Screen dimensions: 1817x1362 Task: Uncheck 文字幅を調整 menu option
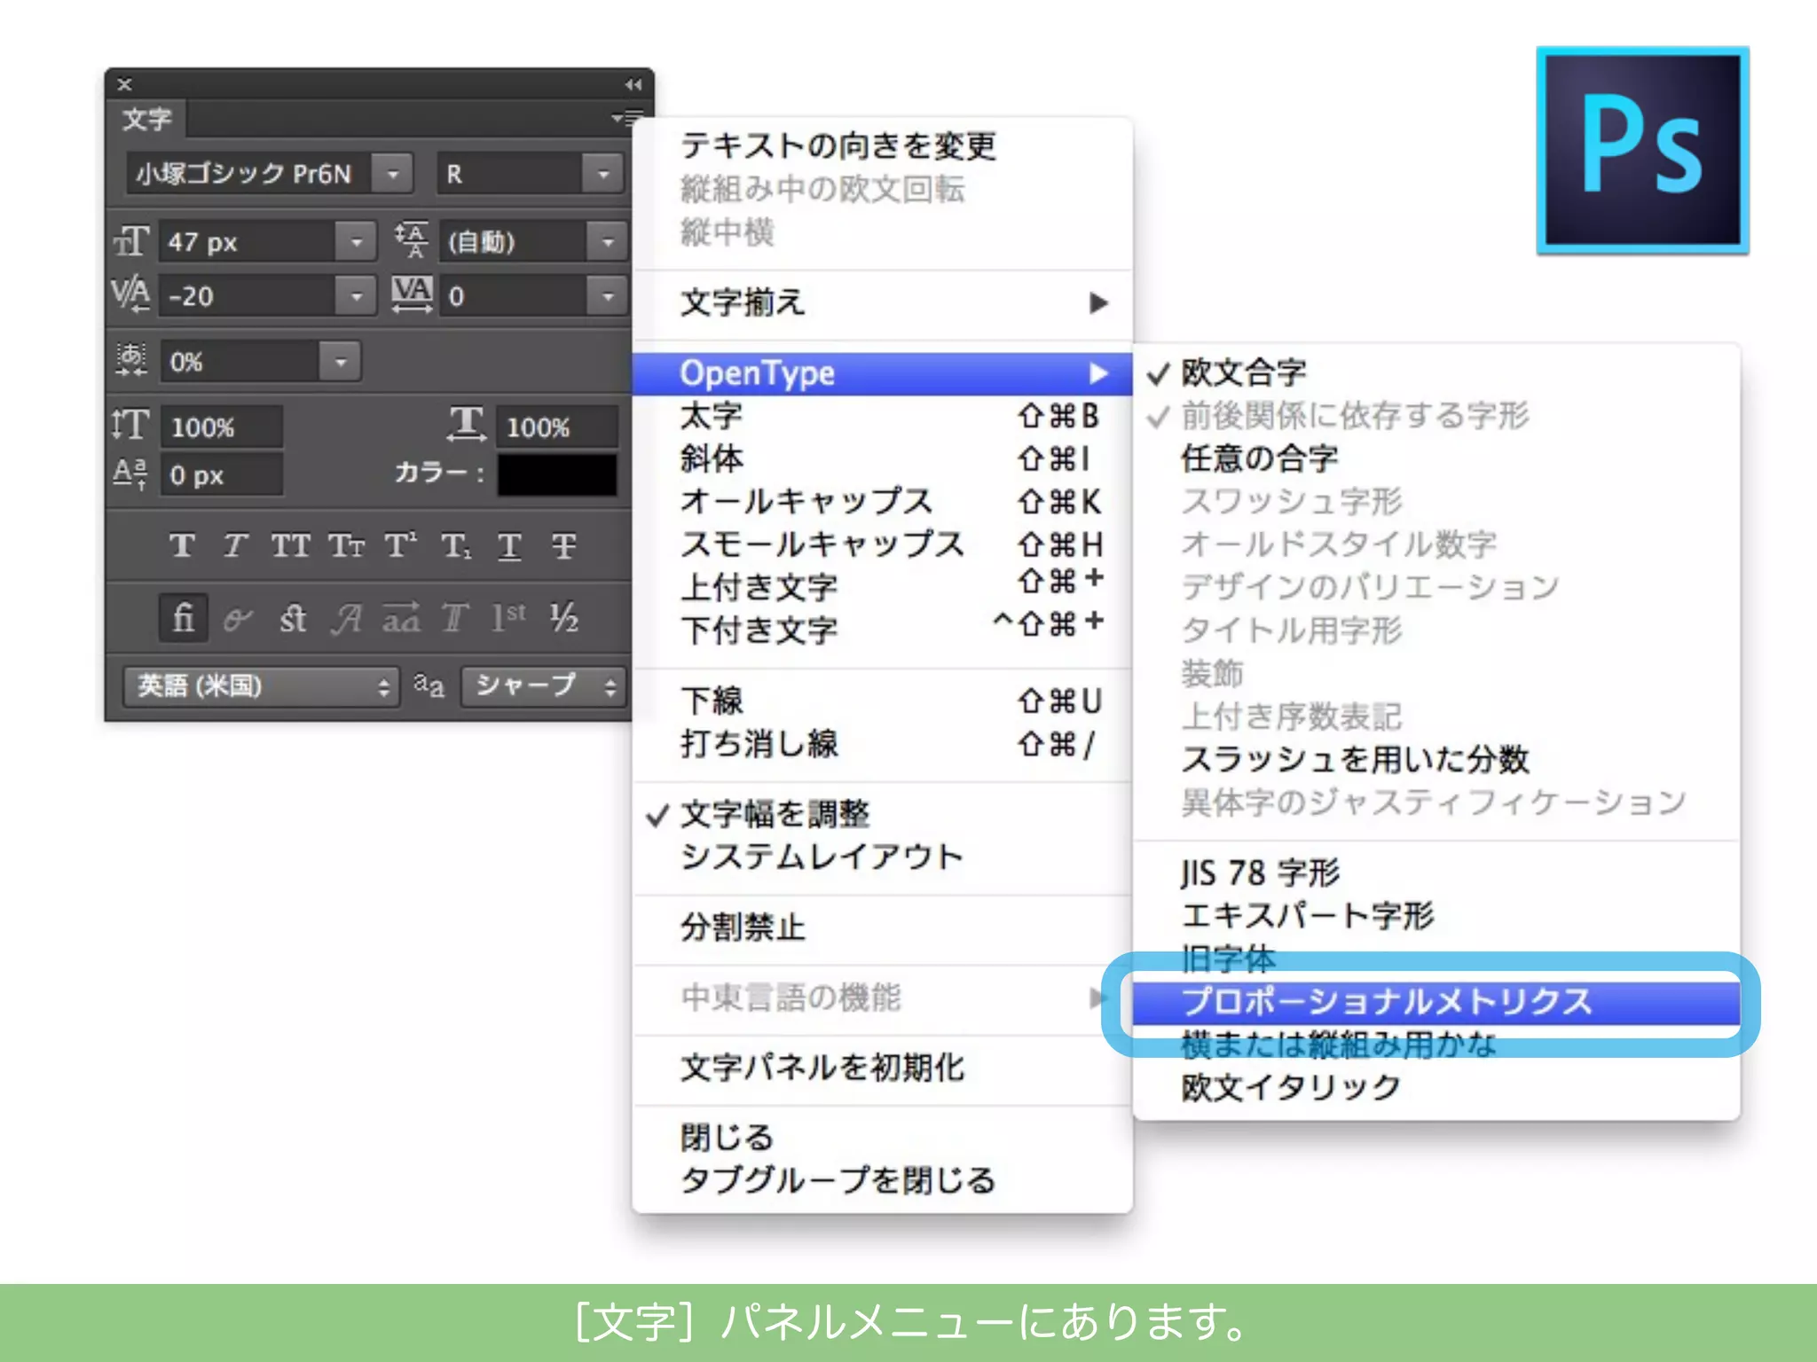pos(883,813)
